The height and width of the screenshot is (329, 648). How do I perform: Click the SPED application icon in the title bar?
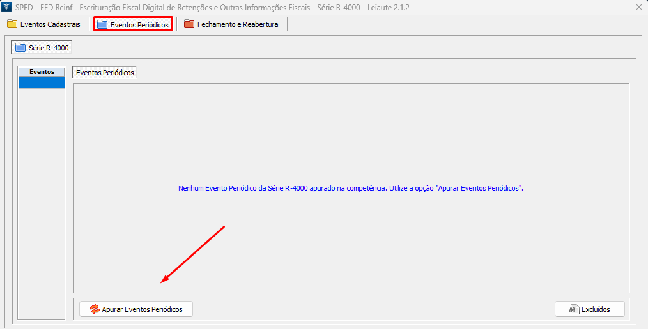[7, 7]
